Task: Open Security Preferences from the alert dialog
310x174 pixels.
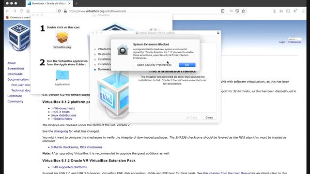Action: [154, 65]
